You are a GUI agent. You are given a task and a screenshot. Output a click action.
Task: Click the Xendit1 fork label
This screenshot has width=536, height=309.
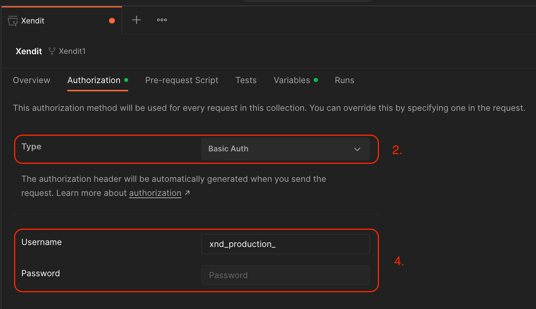(x=72, y=51)
